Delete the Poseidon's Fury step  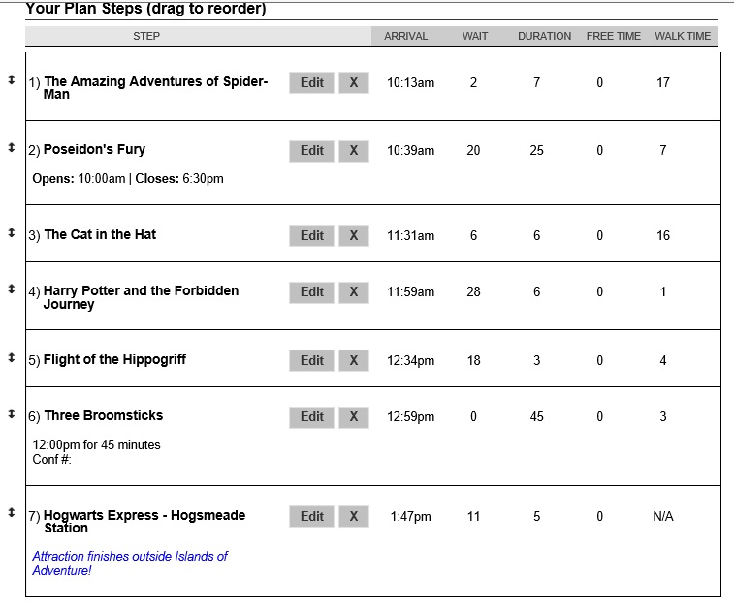353,151
